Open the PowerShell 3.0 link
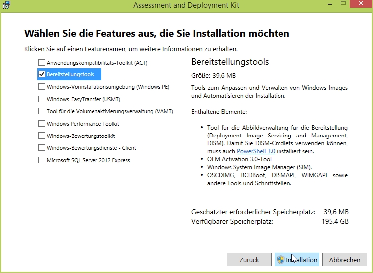 [256, 151]
